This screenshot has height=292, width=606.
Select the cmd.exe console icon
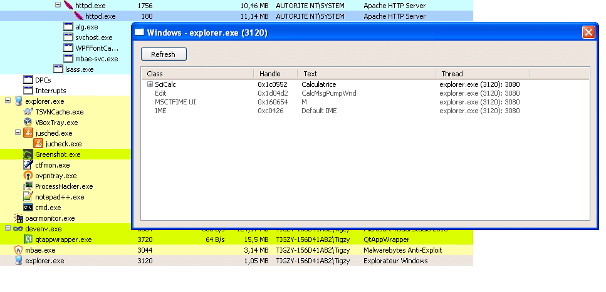point(28,208)
